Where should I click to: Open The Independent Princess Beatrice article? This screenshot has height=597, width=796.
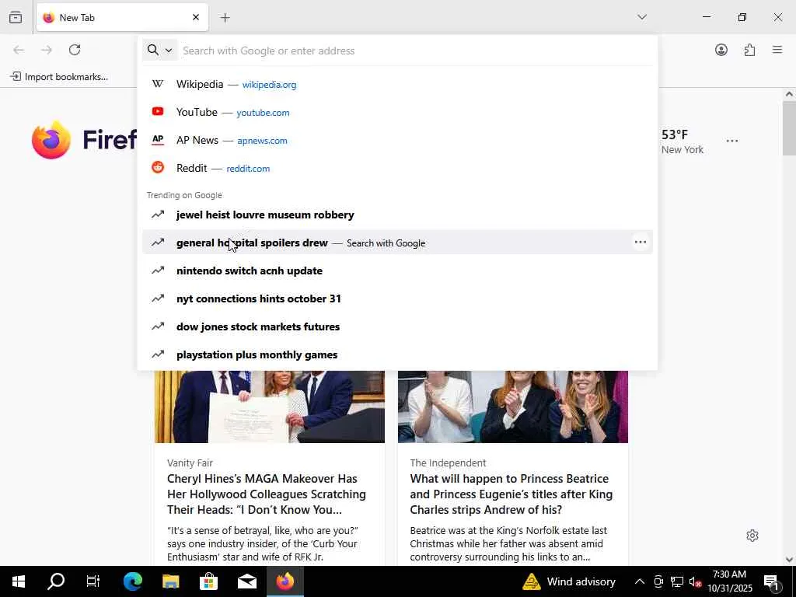click(511, 494)
